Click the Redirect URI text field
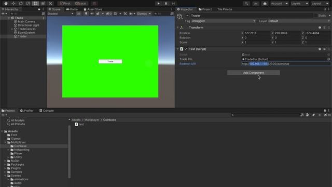Image resolution: width=332 pixels, height=187 pixels. tap(286, 64)
